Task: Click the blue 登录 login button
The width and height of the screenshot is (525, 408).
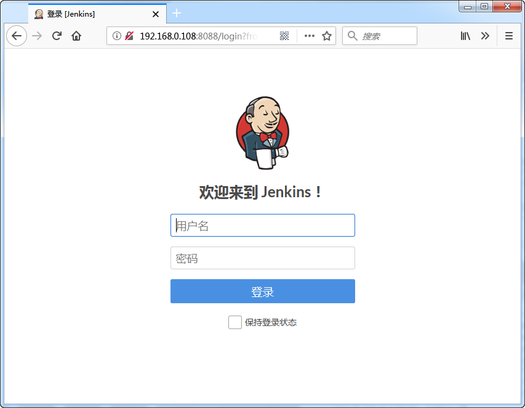Action: (x=262, y=292)
